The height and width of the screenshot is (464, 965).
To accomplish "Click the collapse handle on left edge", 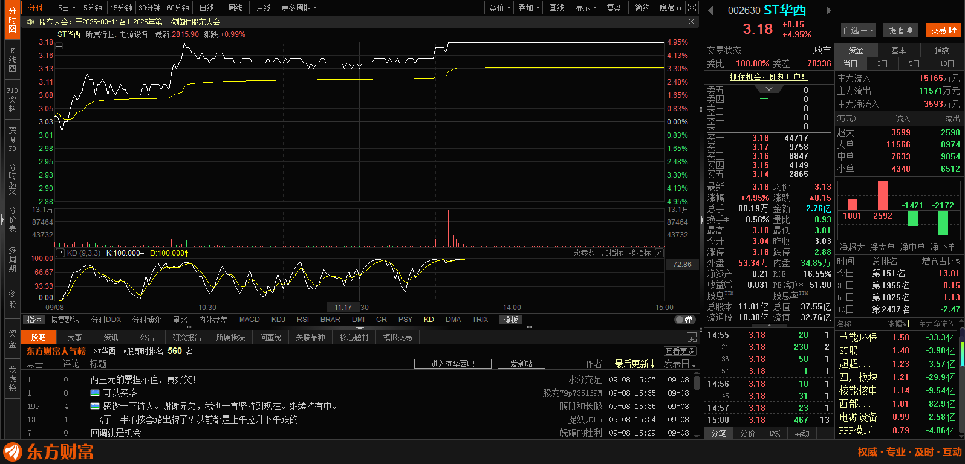I will pos(2,220).
